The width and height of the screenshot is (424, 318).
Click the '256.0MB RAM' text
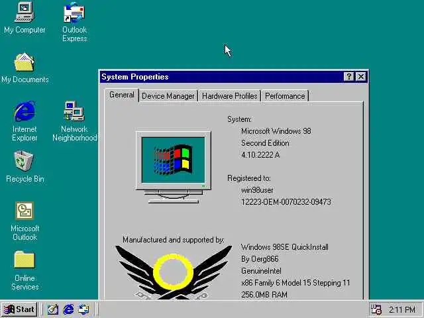(264, 295)
